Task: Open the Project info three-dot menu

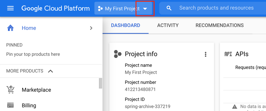Action: (x=205, y=54)
